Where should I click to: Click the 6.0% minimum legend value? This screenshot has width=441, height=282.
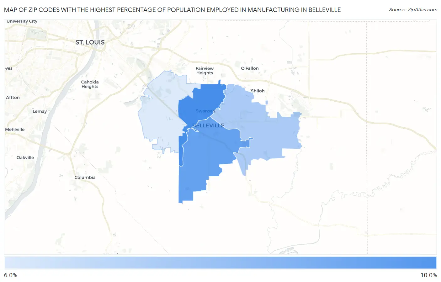click(x=11, y=275)
